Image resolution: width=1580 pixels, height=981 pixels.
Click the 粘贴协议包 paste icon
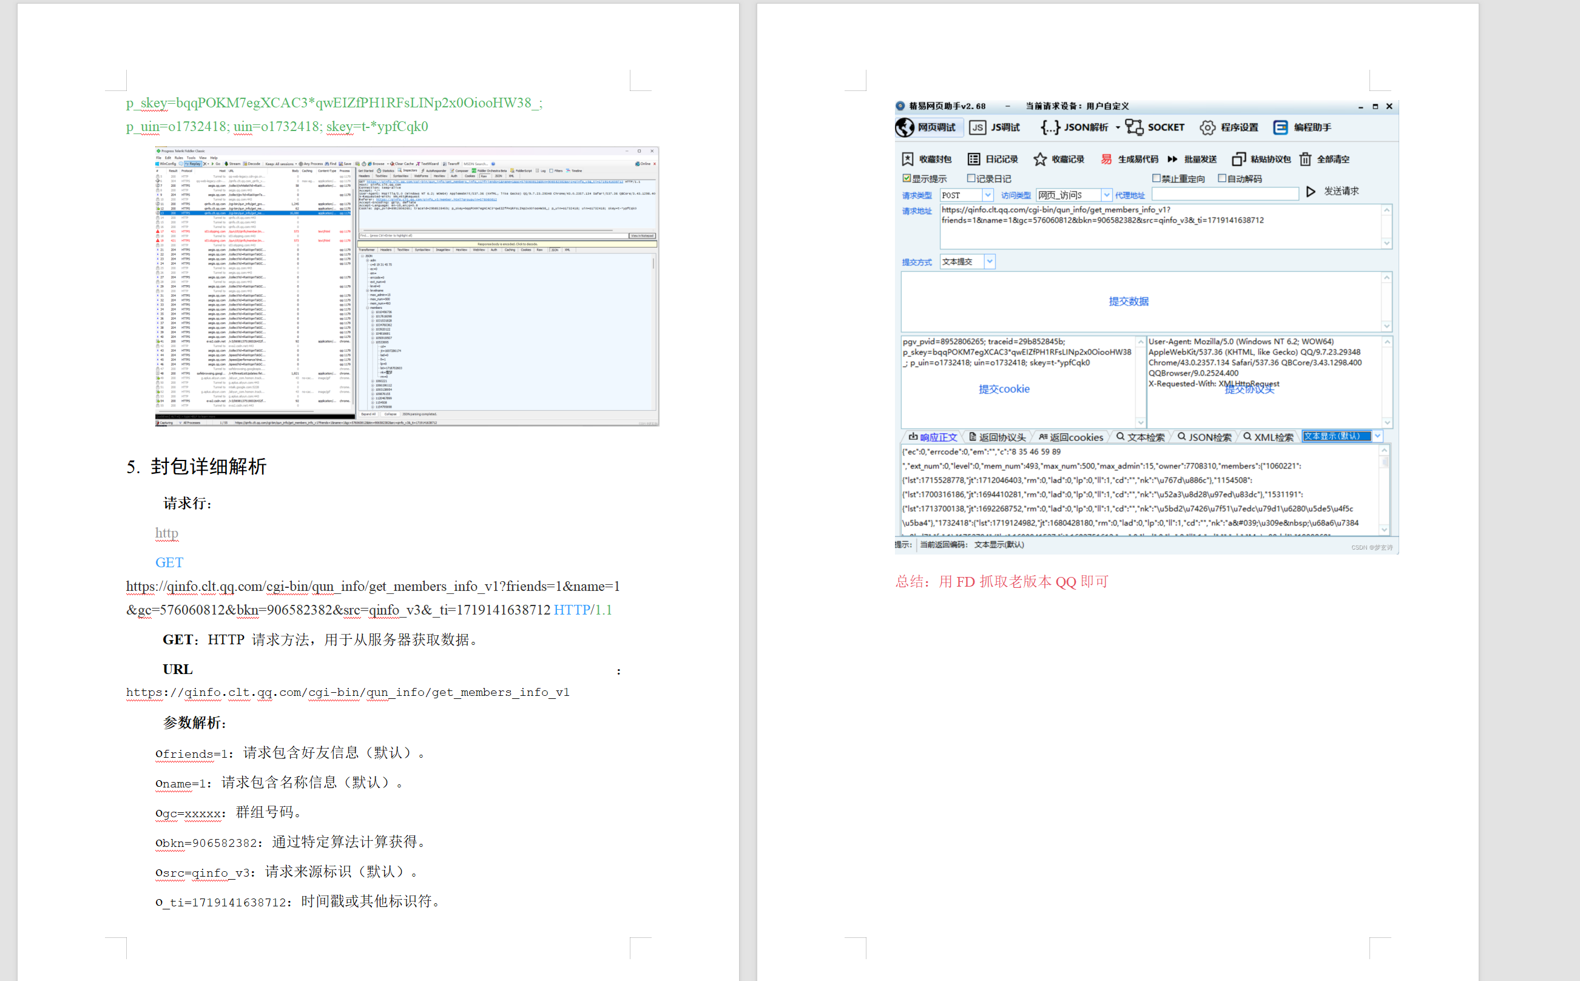coord(1238,159)
